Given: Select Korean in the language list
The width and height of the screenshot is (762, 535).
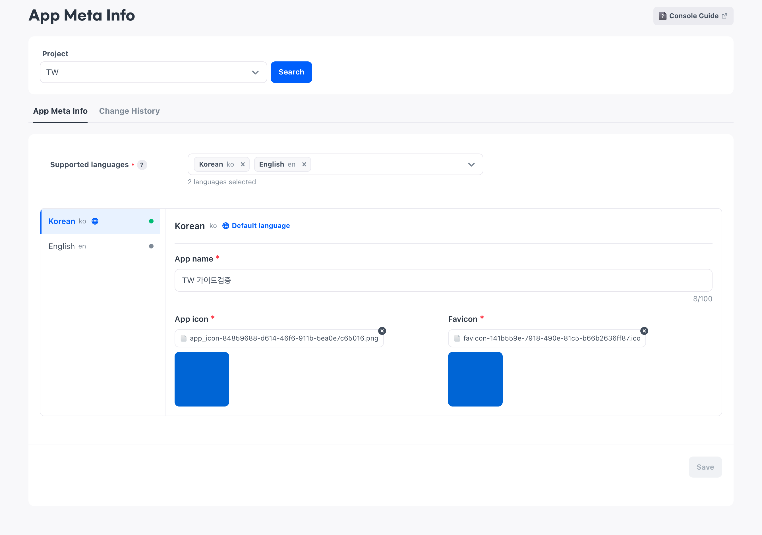Looking at the screenshot, I should (x=100, y=221).
